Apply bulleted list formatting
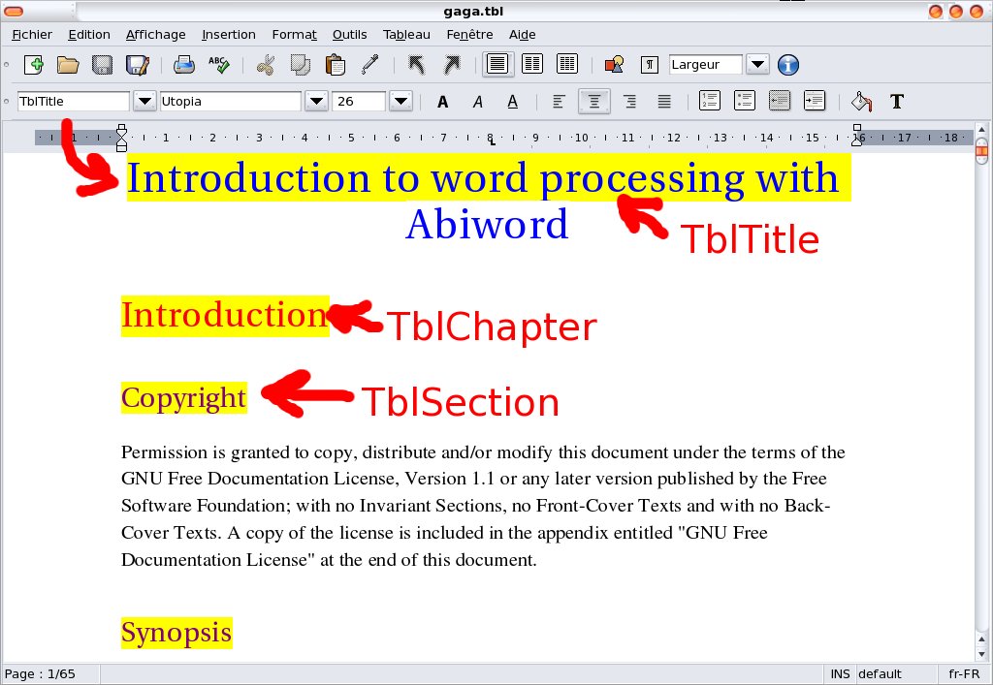993x685 pixels. pyautogui.click(x=744, y=101)
